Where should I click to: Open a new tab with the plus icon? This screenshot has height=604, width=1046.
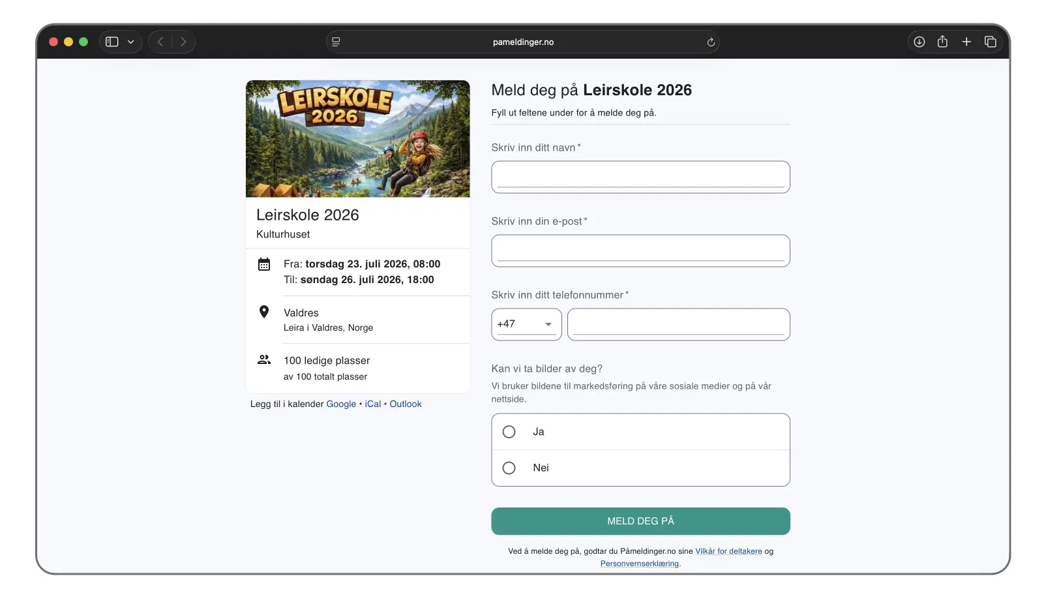click(x=966, y=41)
